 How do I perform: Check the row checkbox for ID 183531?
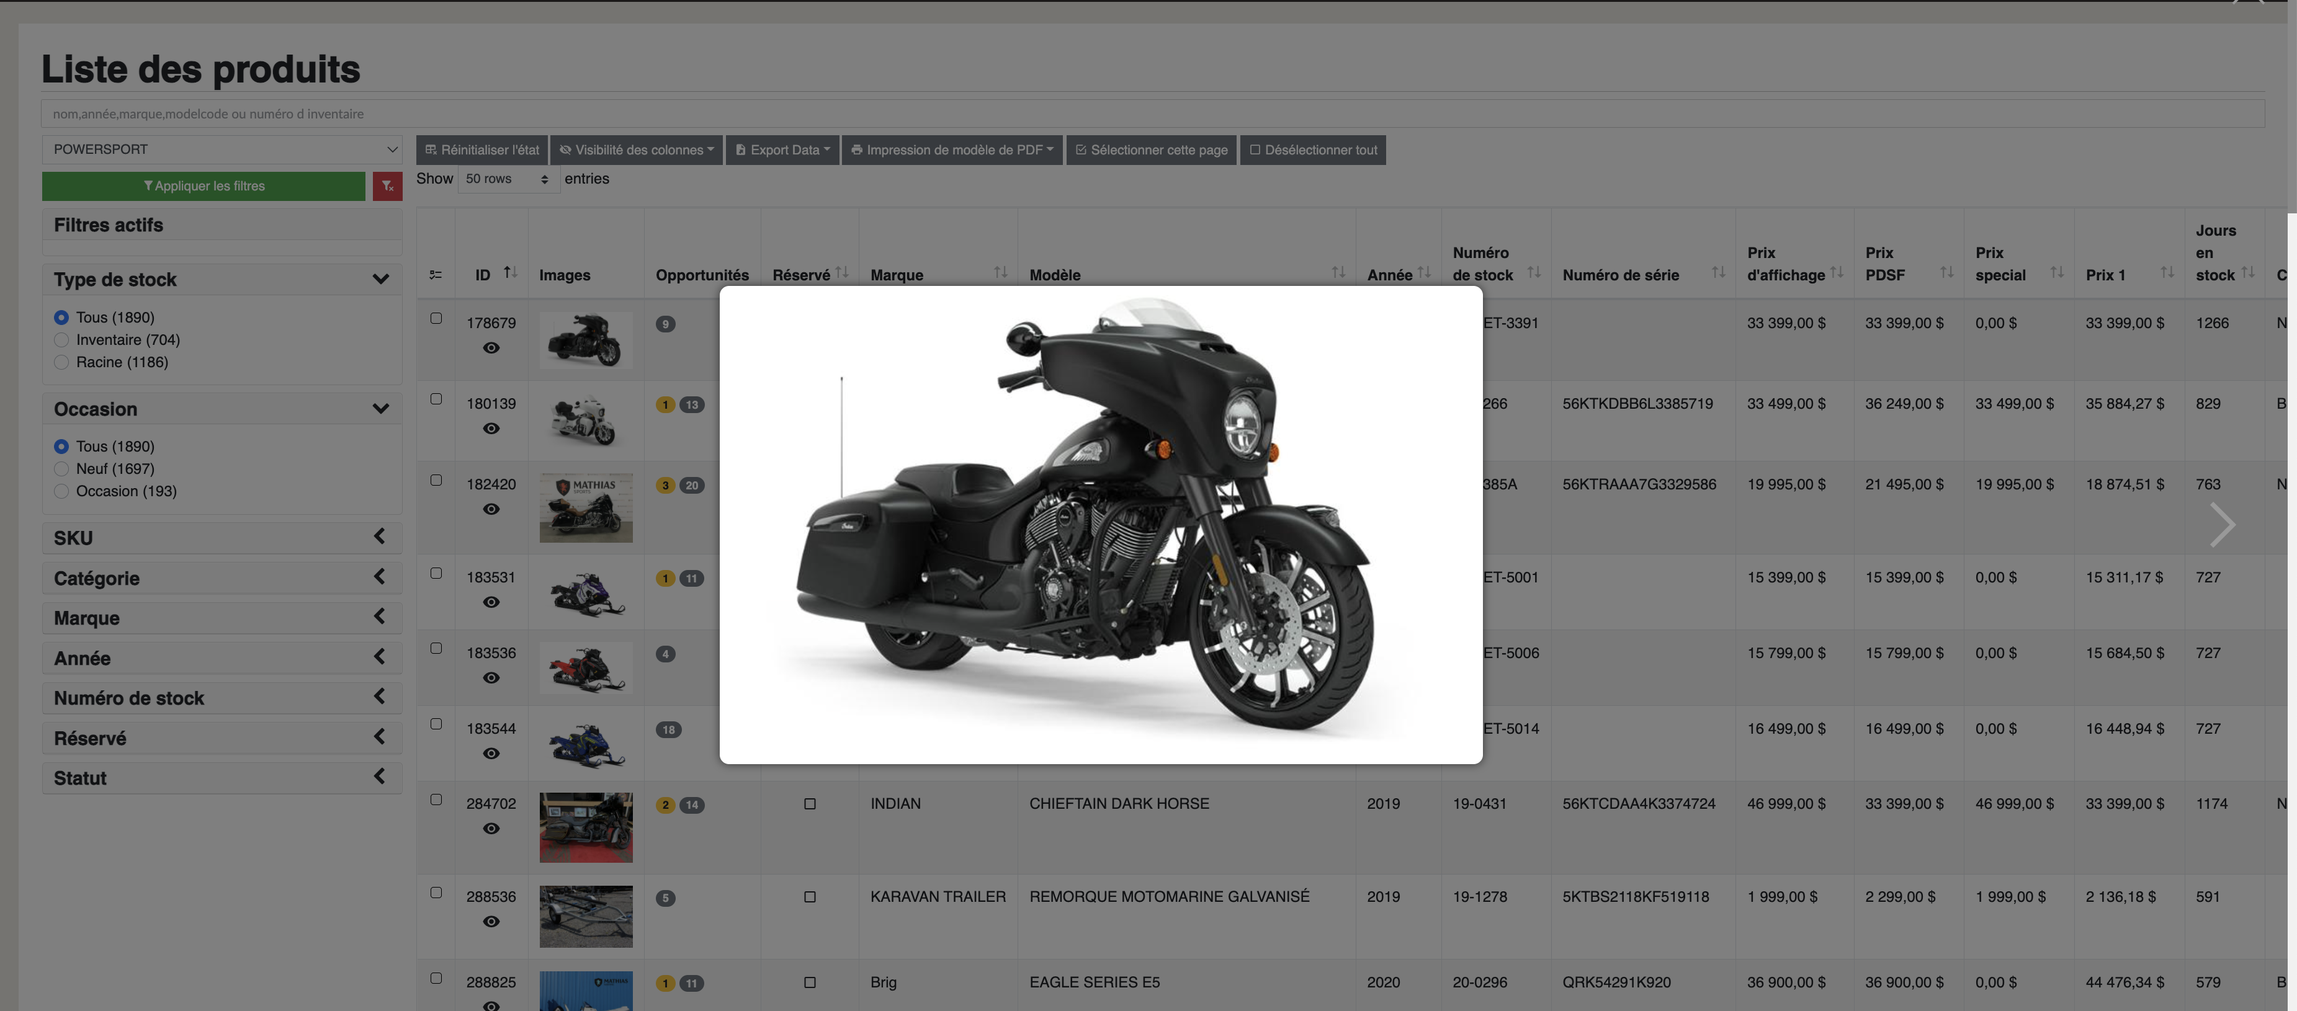point(436,573)
